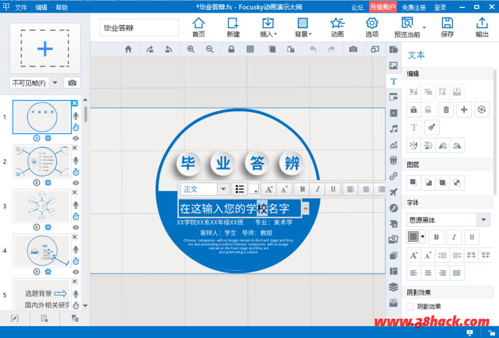499x338 pixels.
Task: Lock the canvas with padlock icon
Action: click(x=232, y=49)
